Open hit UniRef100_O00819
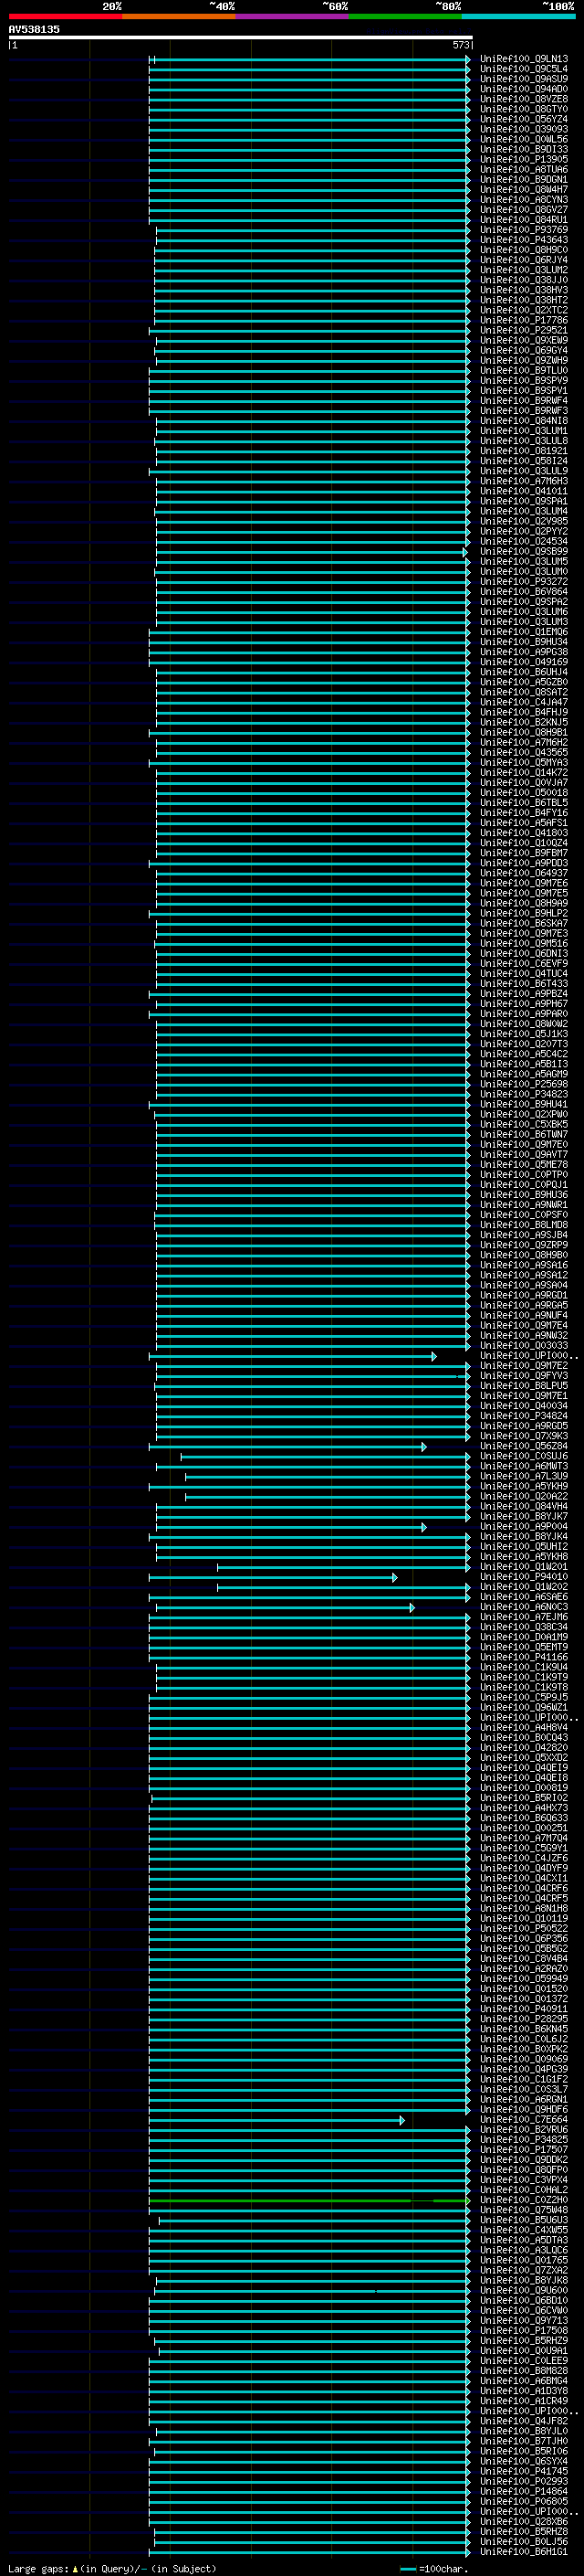584x2576 pixels. point(523,1787)
